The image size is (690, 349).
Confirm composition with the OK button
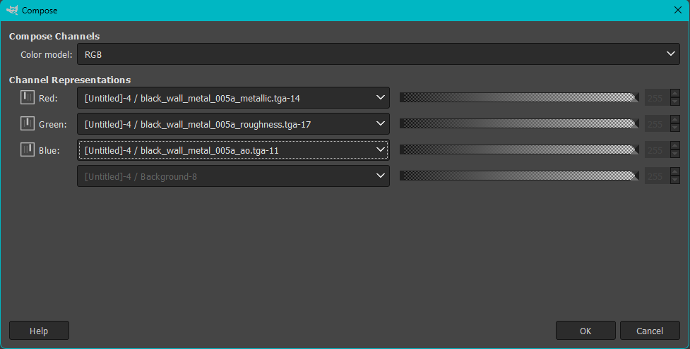(585, 331)
